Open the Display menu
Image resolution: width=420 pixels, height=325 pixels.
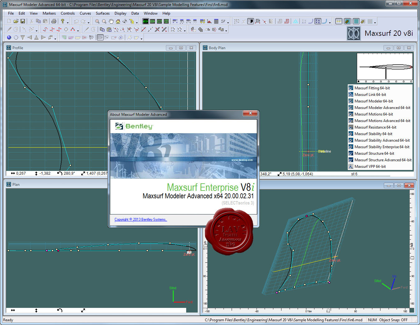[120, 13]
